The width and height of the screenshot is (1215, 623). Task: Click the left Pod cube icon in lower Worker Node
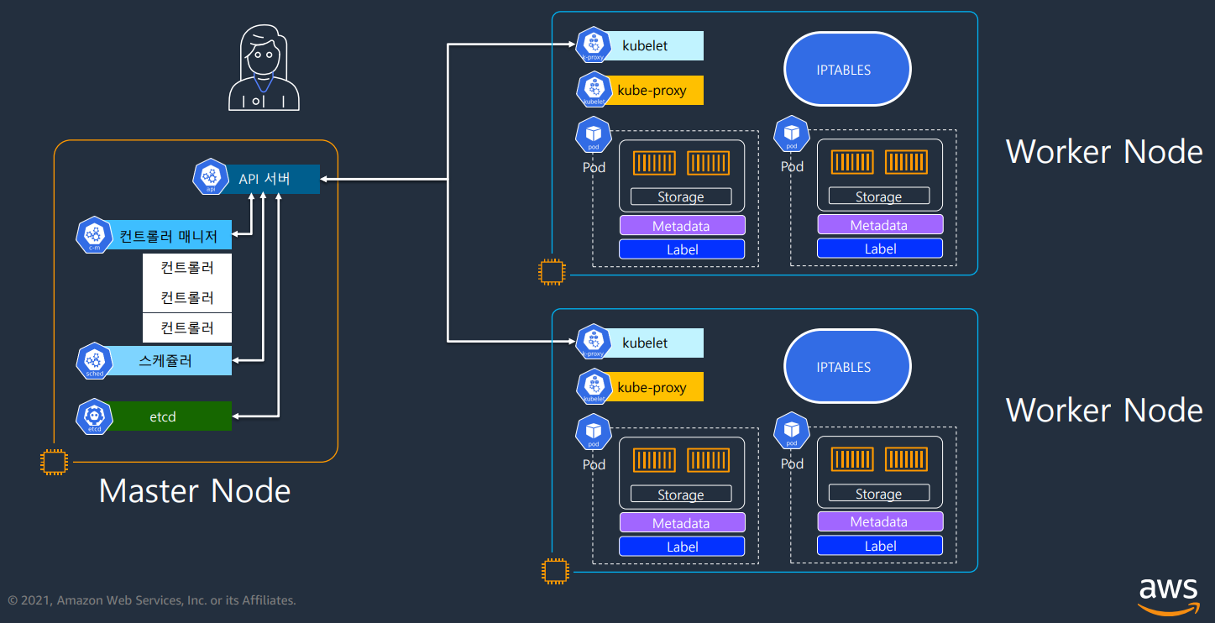tap(594, 432)
